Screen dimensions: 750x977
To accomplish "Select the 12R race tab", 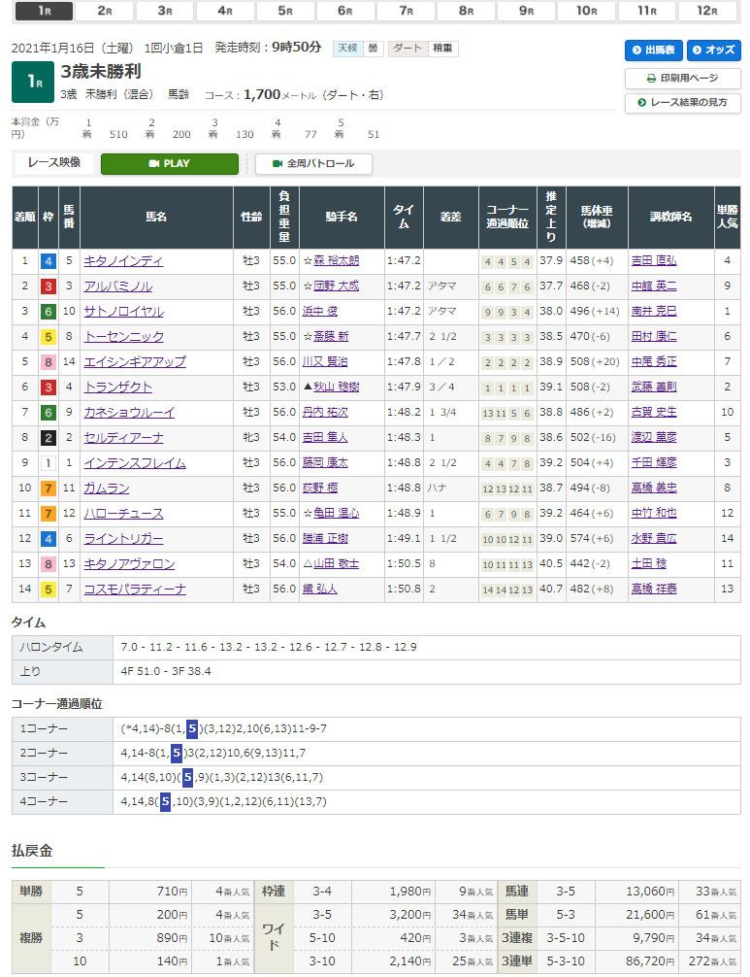I will pyautogui.click(x=706, y=12).
